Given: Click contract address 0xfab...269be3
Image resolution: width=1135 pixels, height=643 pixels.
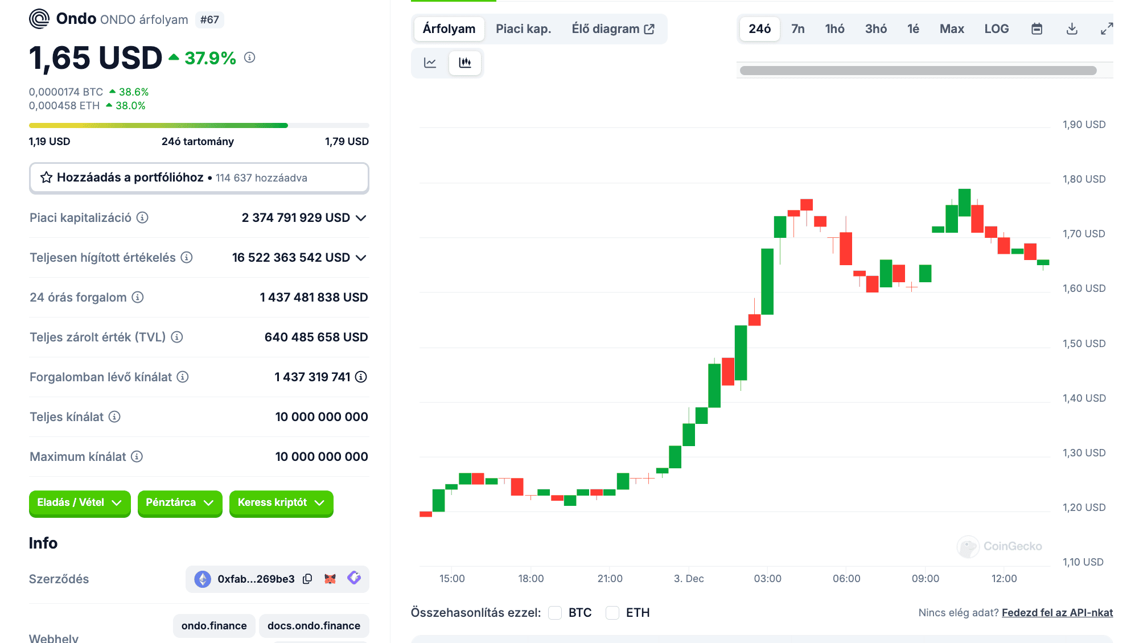Looking at the screenshot, I should click(256, 579).
